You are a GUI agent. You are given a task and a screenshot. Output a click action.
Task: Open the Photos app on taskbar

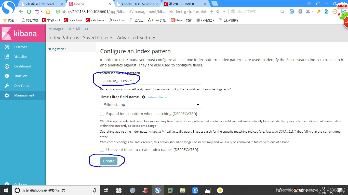point(208,190)
